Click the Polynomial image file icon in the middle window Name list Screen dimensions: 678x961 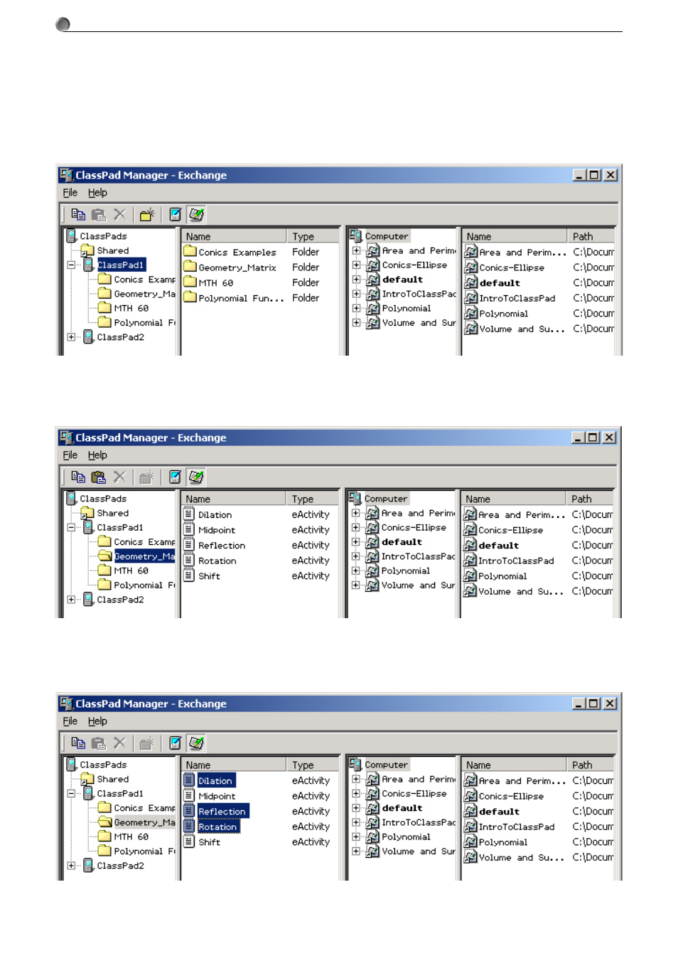point(470,575)
